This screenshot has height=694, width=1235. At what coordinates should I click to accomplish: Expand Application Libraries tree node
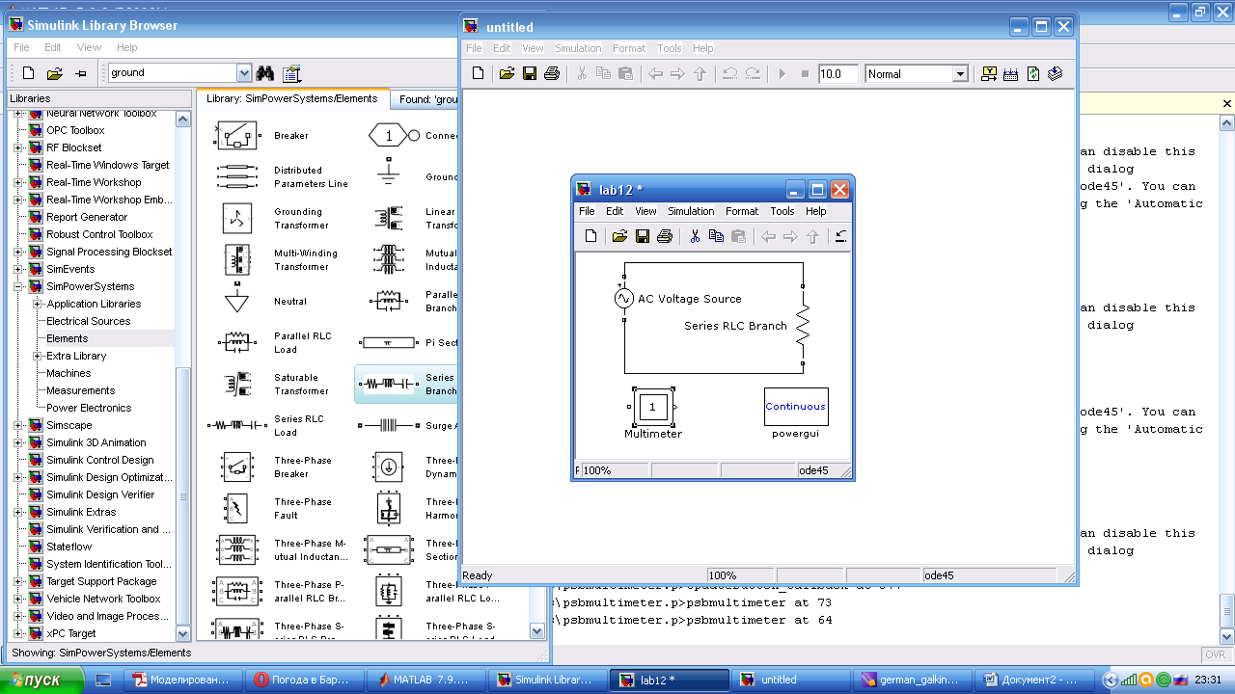[36, 304]
